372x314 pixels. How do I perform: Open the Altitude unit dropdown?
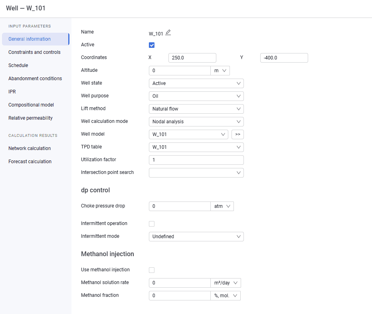coord(220,71)
